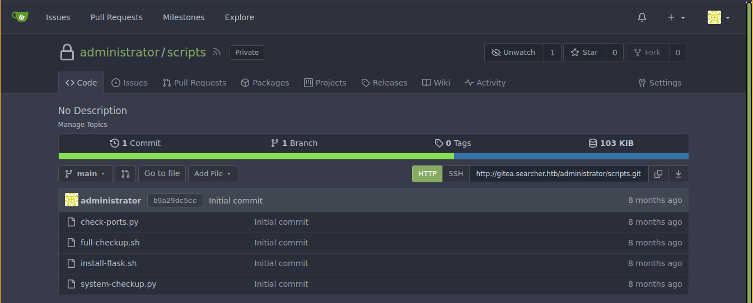Open the notifications bell
The height and width of the screenshot is (303, 753).
coord(642,17)
